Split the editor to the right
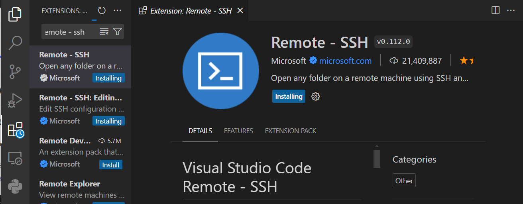Screen dimensions: 523x204 point(495,10)
